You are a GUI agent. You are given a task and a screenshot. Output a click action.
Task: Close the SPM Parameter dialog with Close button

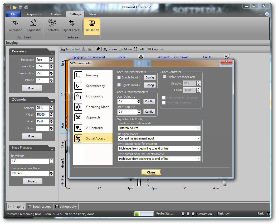pos(151,172)
